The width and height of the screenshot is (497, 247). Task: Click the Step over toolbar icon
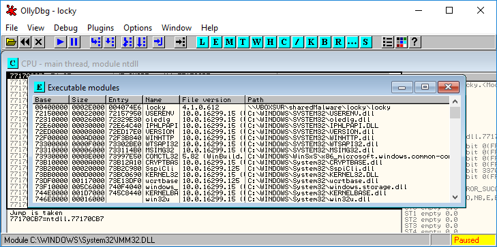coord(110,42)
